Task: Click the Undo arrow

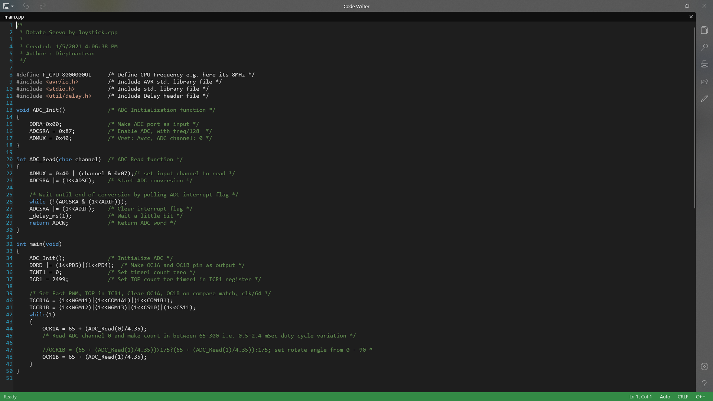Action: (26, 6)
